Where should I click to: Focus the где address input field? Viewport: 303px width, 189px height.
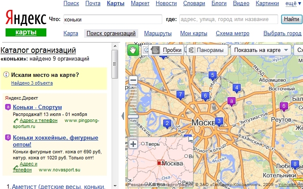(229, 19)
